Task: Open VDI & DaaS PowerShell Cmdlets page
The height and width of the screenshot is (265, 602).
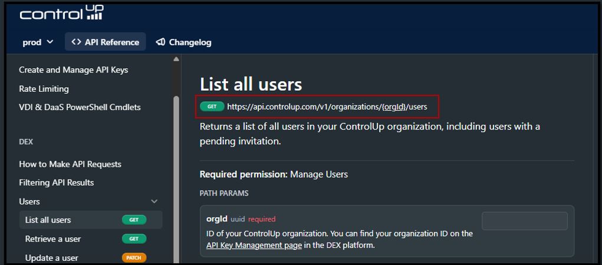Action: [x=80, y=107]
